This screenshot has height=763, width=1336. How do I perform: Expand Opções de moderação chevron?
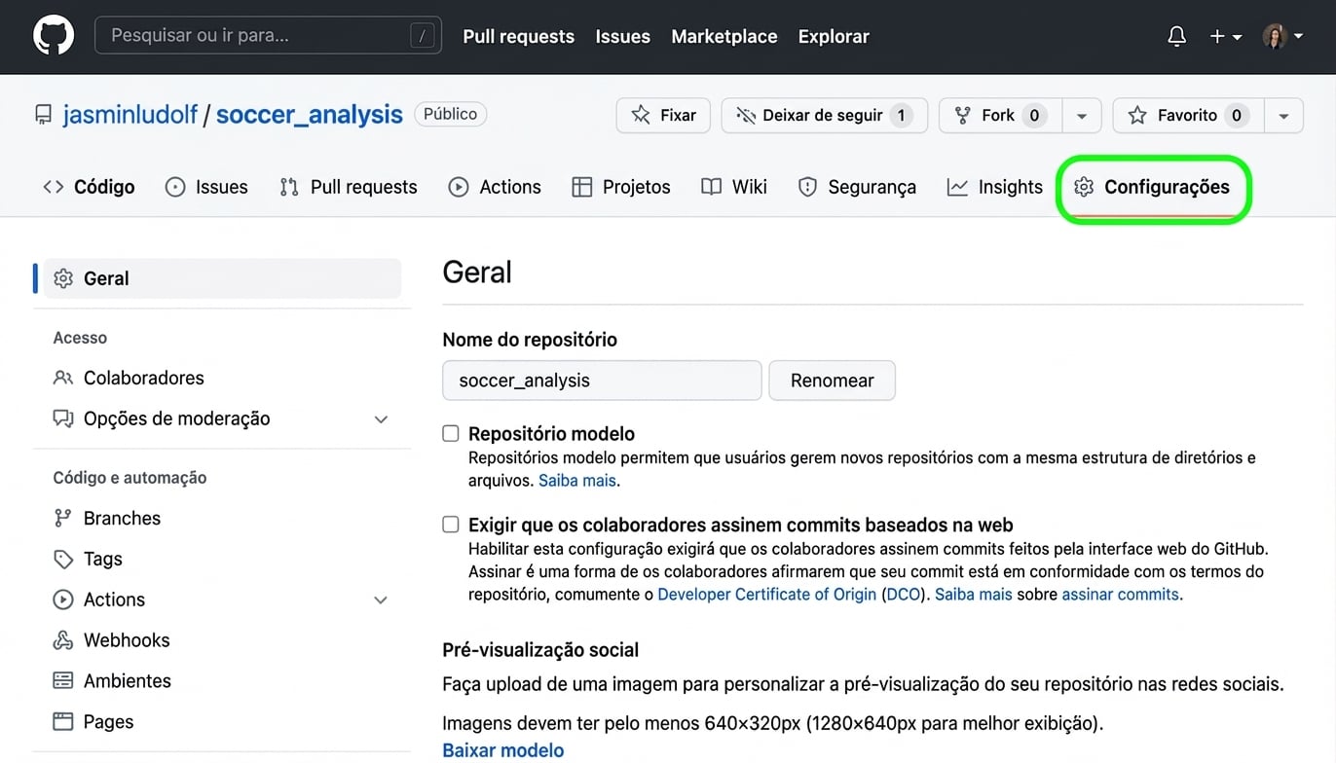(x=382, y=419)
